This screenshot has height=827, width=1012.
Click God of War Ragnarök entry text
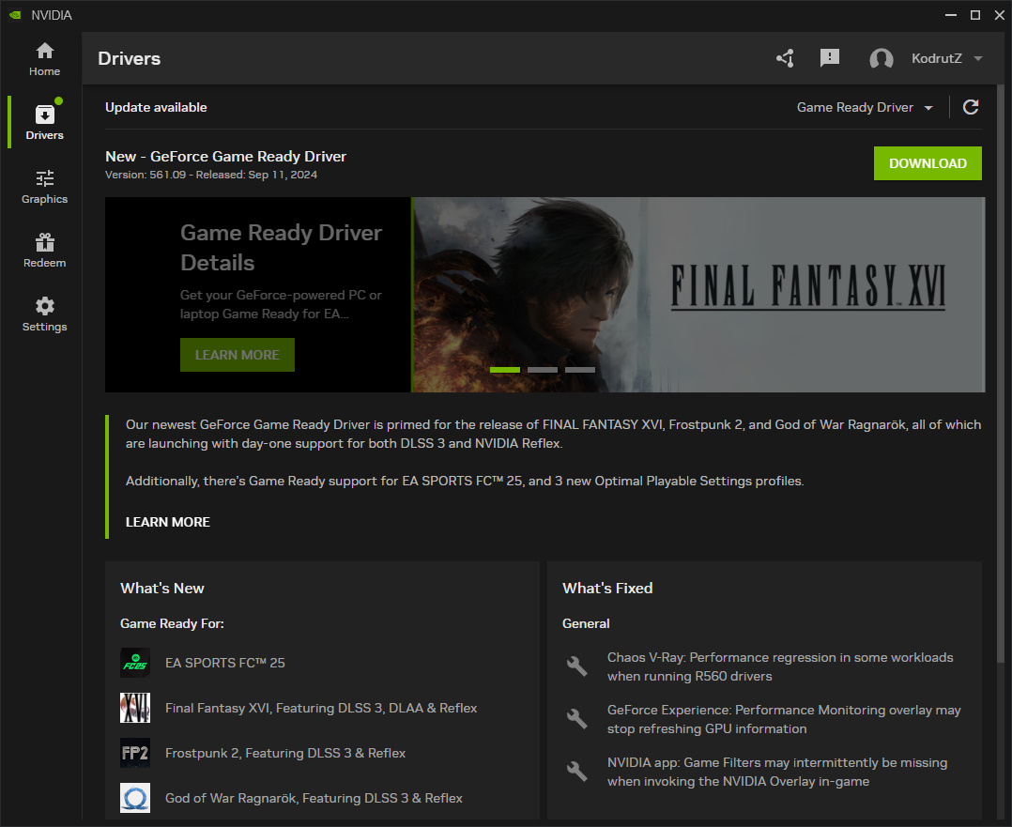coord(314,799)
